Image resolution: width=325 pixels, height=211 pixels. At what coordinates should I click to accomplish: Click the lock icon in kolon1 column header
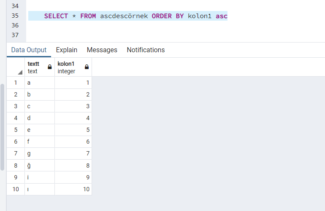87,67
